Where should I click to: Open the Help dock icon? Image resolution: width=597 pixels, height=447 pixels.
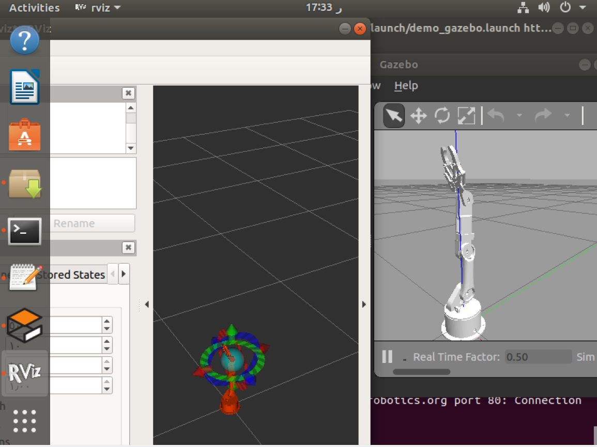pyautogui.click(x=25, y=40)
